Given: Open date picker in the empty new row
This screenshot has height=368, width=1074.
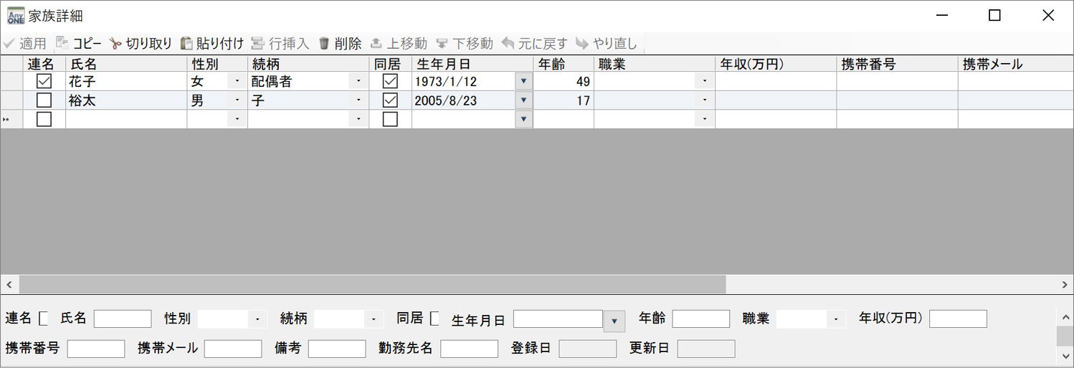Looking at the screenshot, I should [524, 119].
